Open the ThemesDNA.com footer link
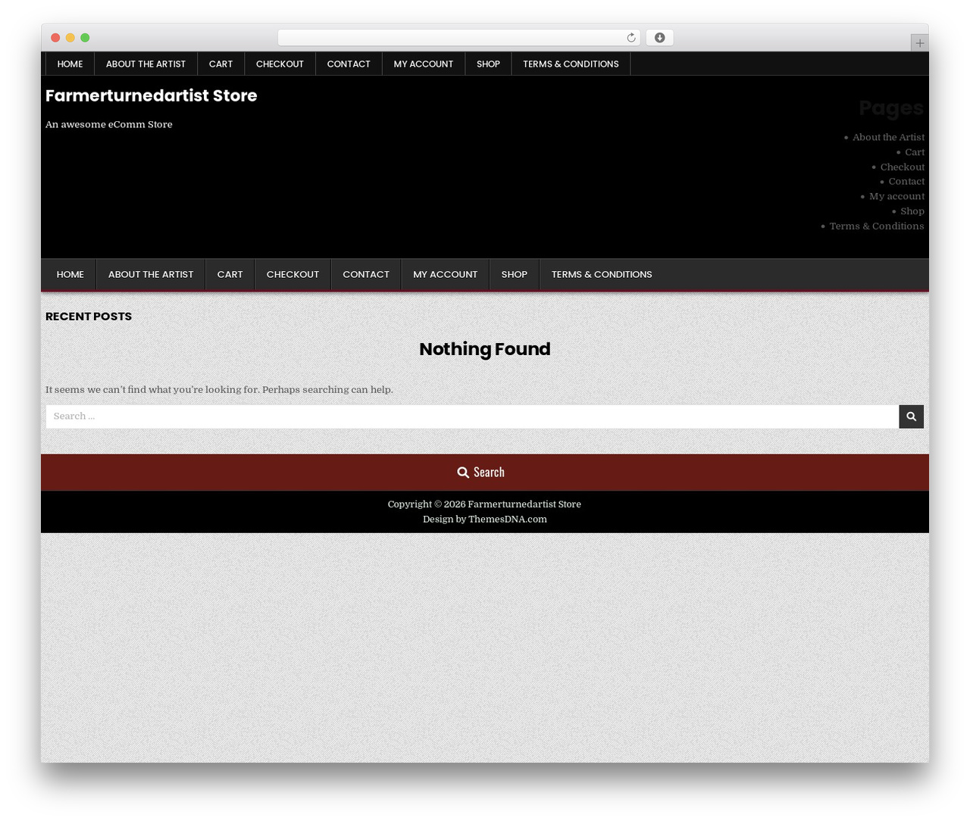 (508, 519)
